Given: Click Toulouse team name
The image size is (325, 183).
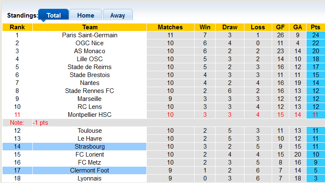Looking at the screenshot, I should 89,131.
